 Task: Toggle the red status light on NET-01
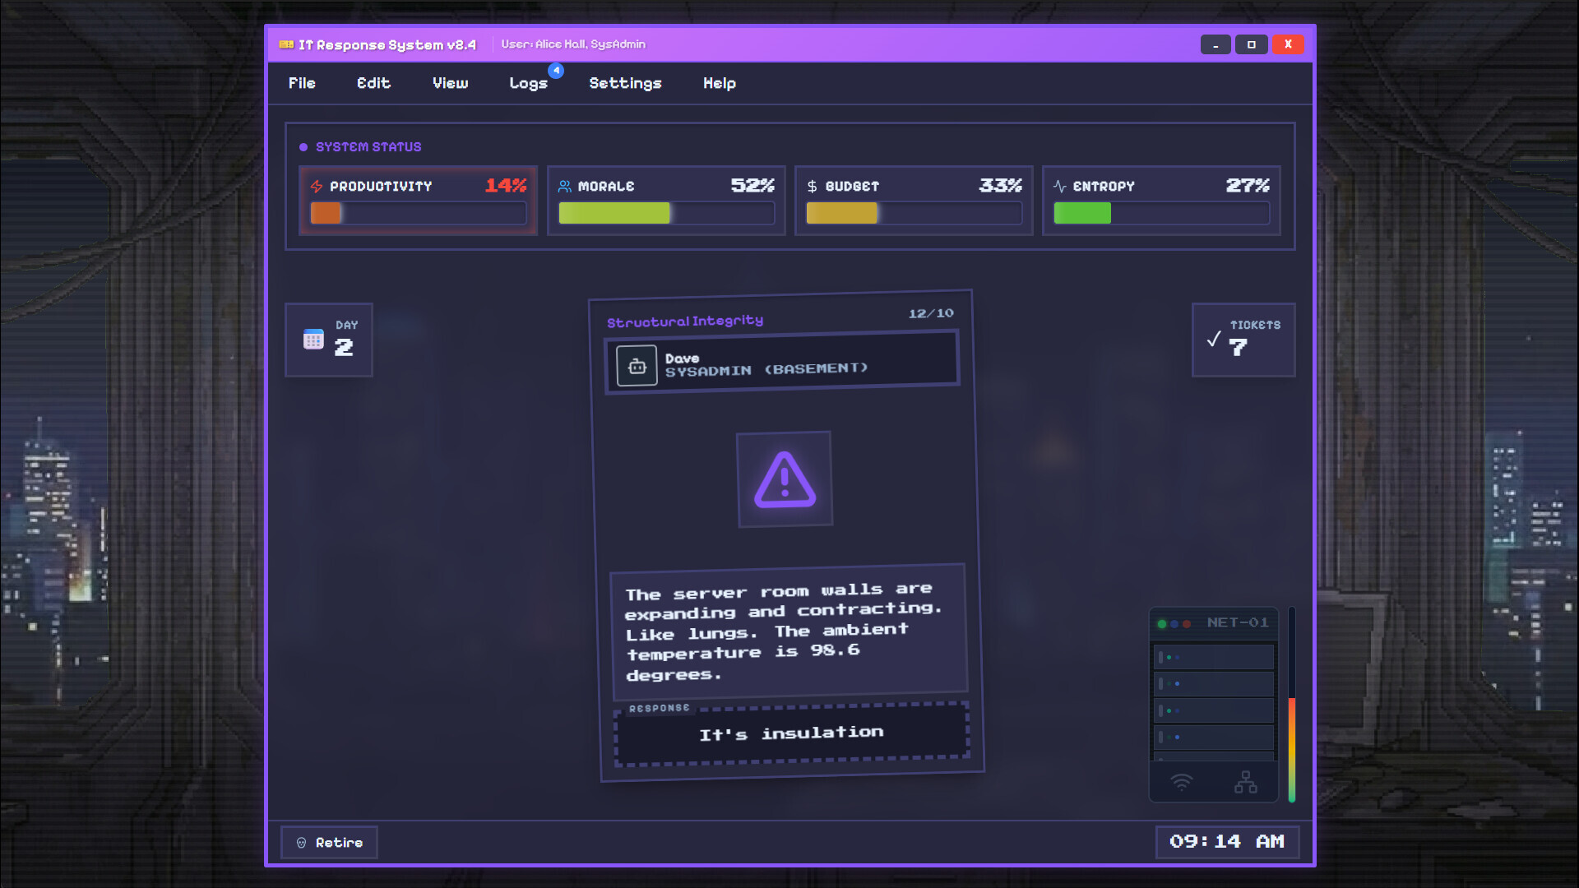pos(1187,623)
